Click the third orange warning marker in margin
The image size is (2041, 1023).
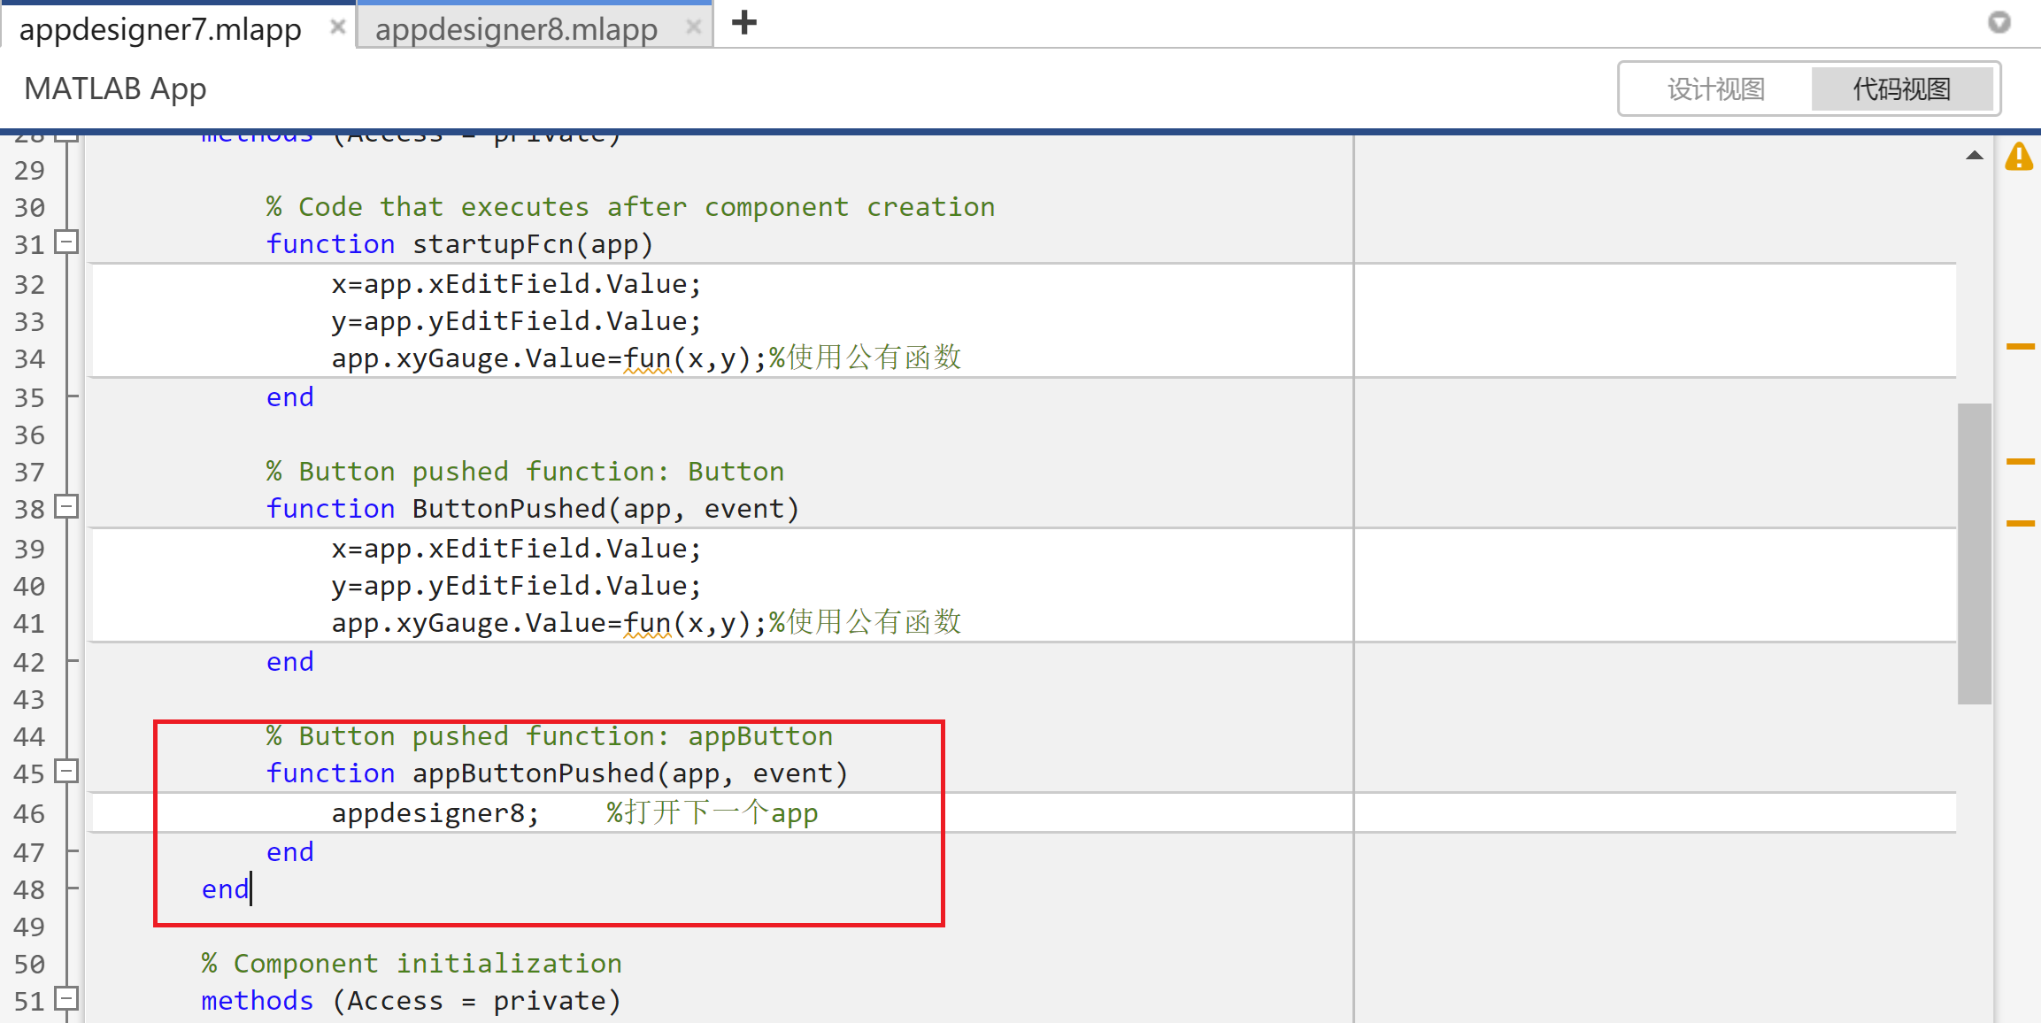2020,523
